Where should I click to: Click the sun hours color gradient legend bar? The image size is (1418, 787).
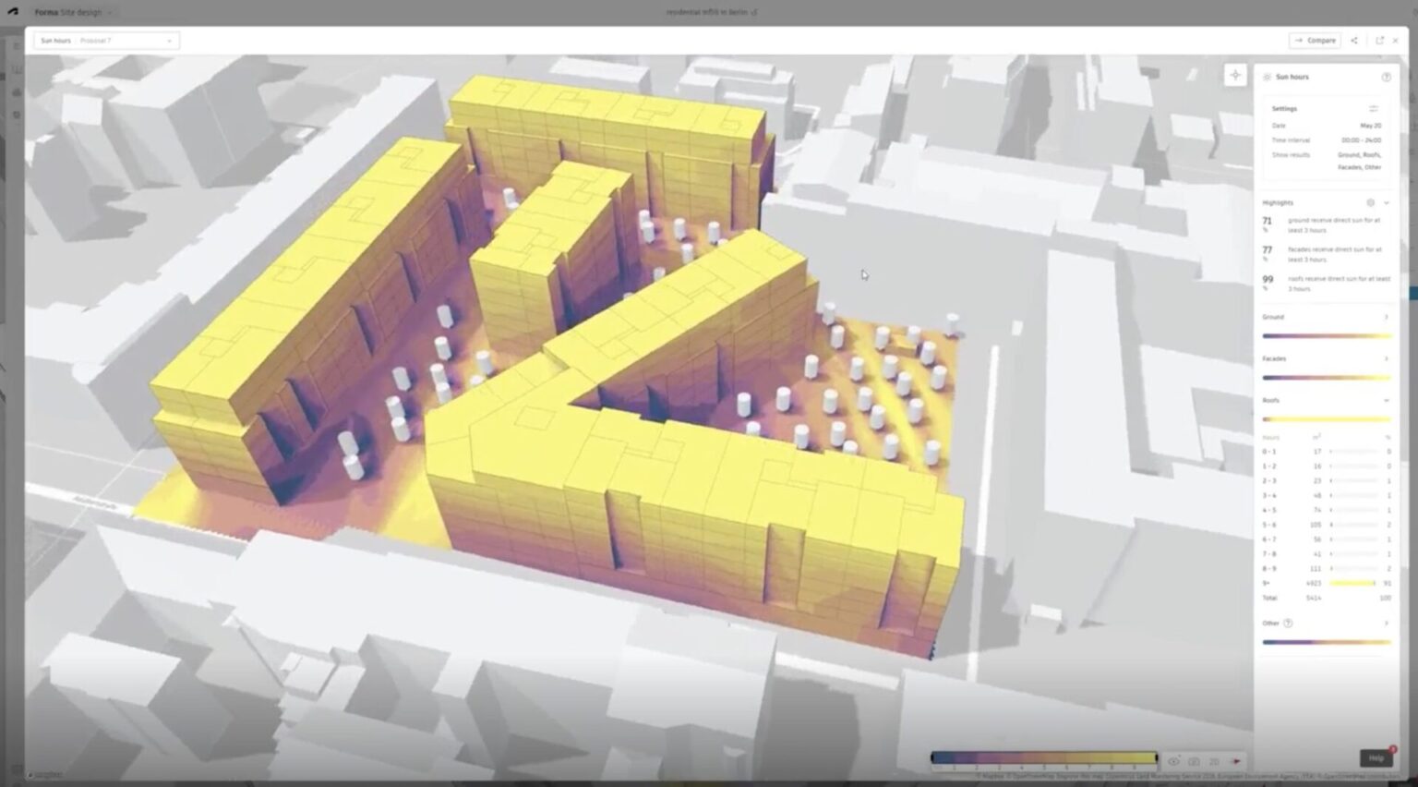(x=1045, y=757)
